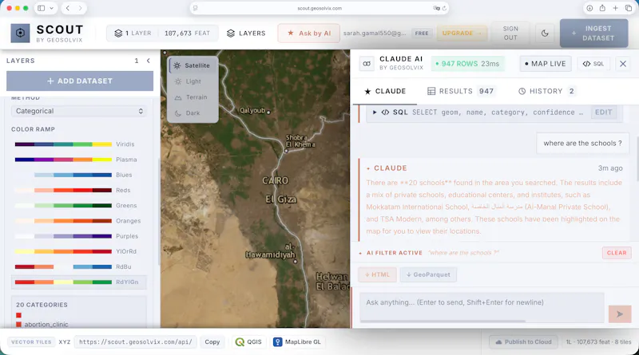The width and height of the screenshot is (639, 355).
Task: Select the Greens color ramp
Action: click(79, 206)
